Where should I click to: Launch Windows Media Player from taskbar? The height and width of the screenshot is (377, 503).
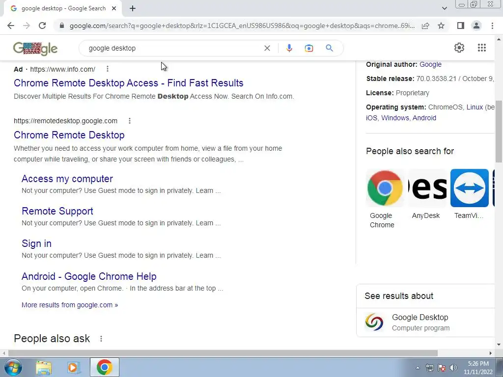[x=74, y=367]
